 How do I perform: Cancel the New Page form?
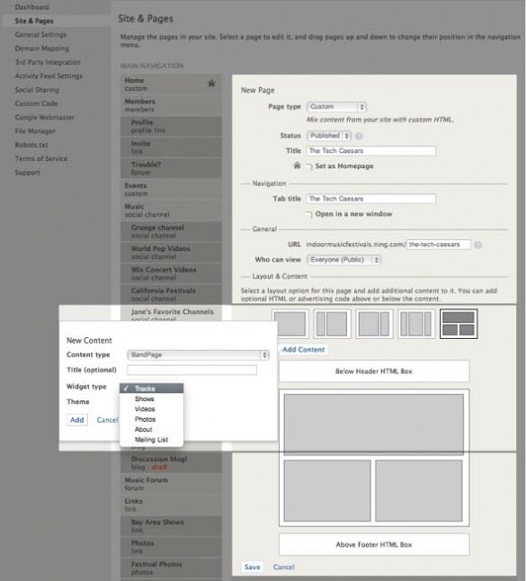284,567
